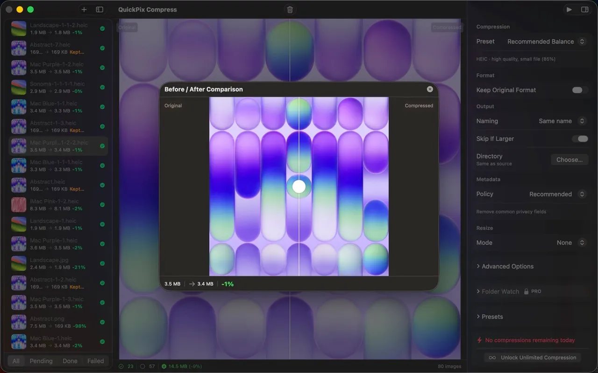Click the trash icon in the title bar

pos(290,9)
